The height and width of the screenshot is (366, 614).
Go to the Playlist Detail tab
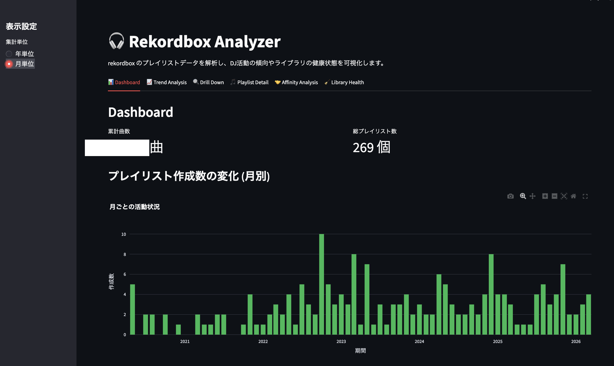click(x=249, y=82)
